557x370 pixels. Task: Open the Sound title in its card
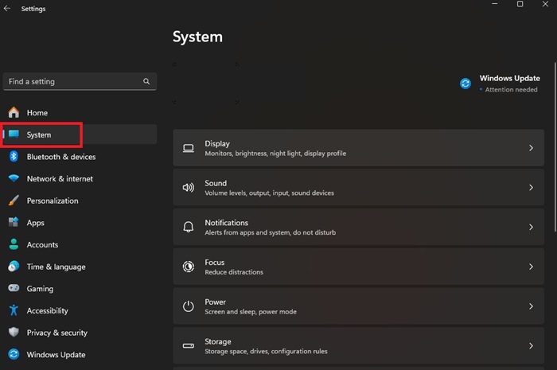pyautogui.click(x=216, y=183)
